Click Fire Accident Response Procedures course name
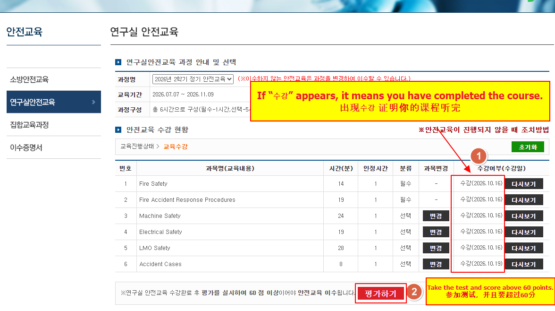Viewport: 555px width, 311px height. click(187, 200)
